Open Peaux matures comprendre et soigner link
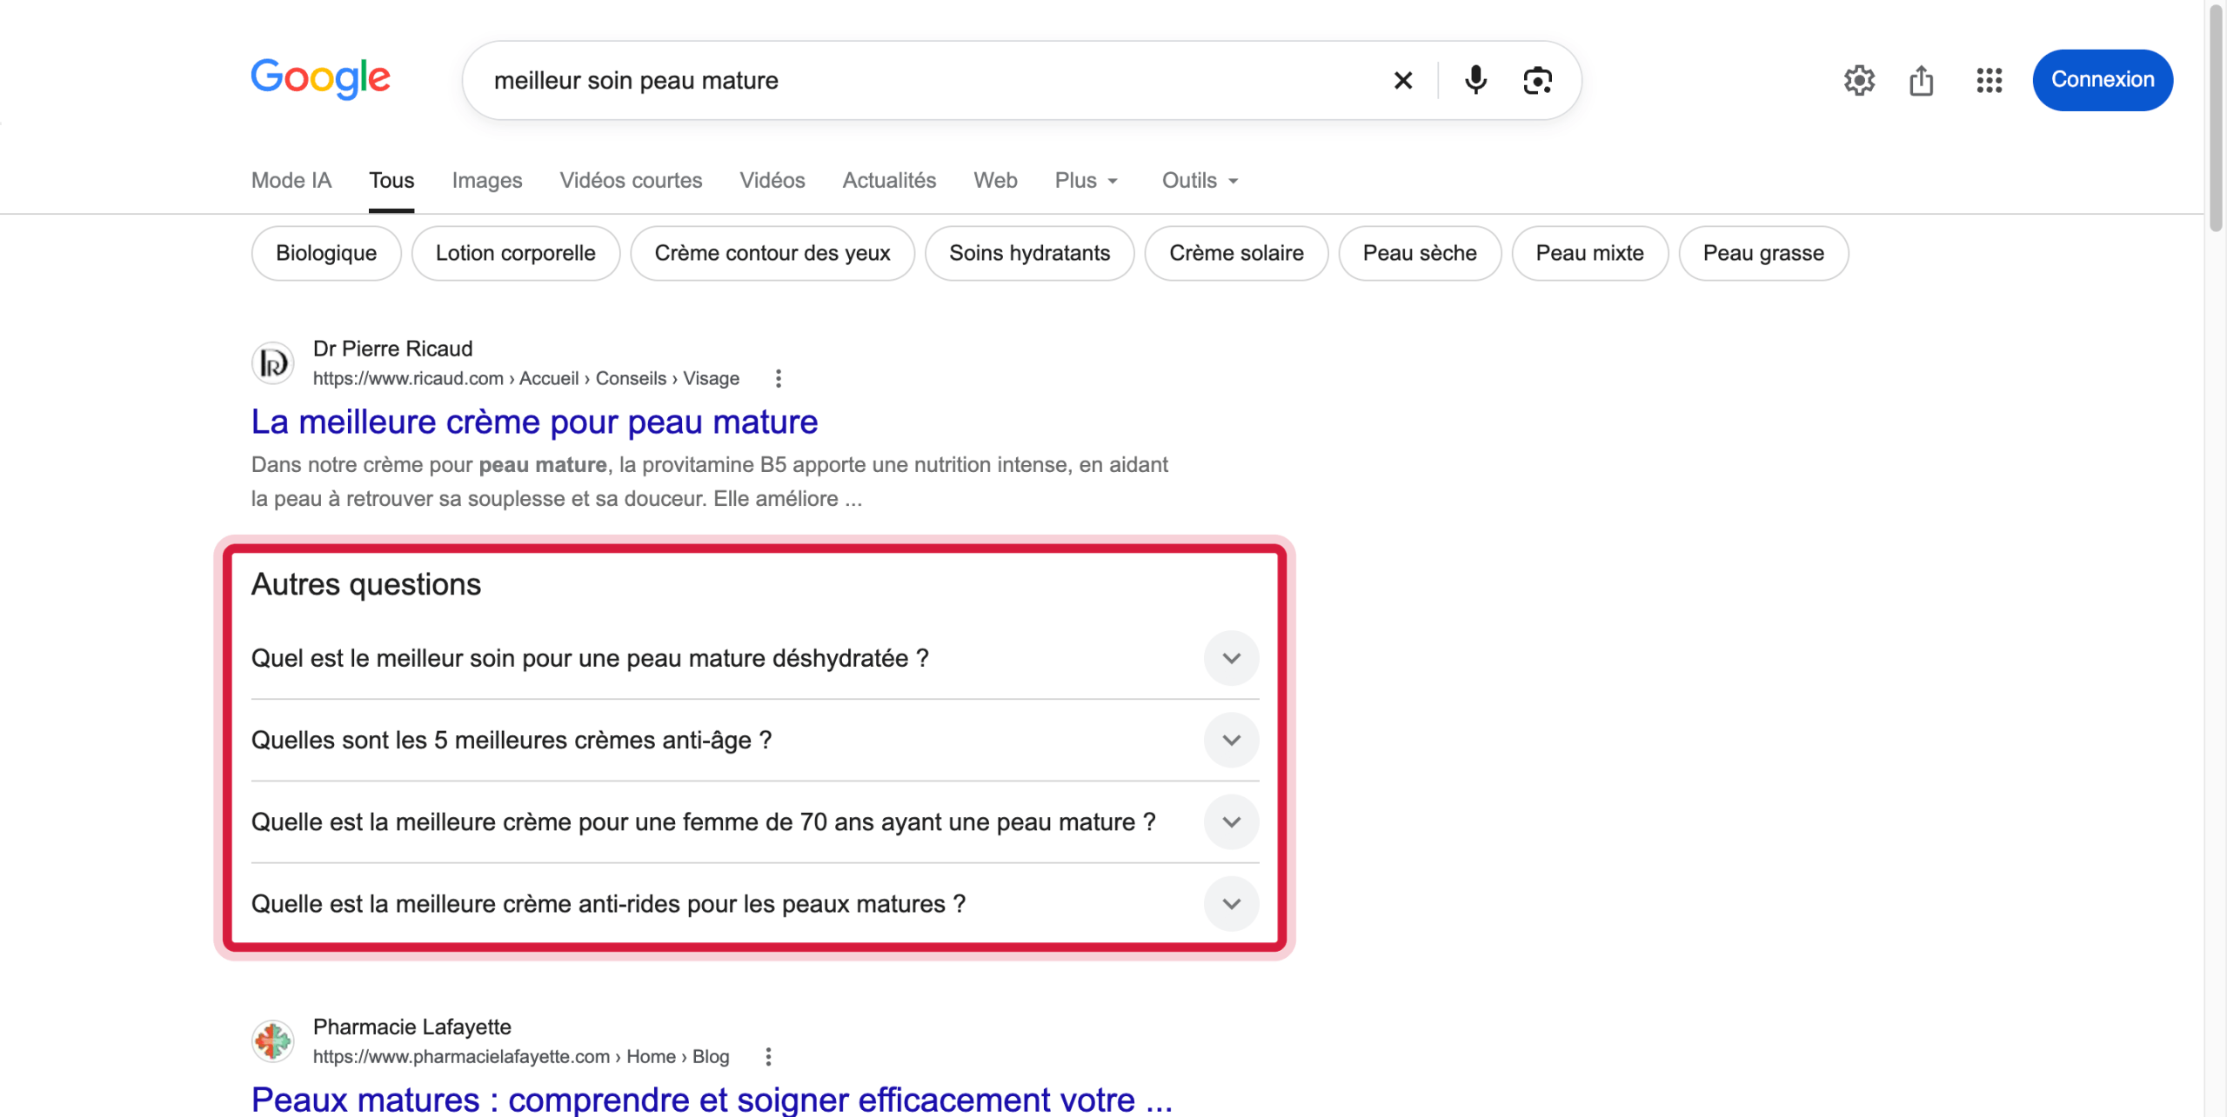2227x1117 pixels. coord(712,1099)
